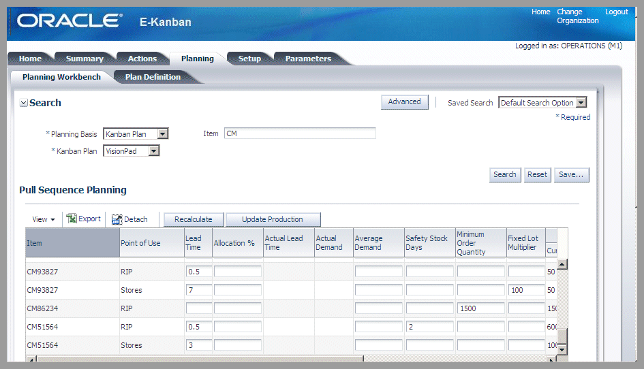644x369 pixels.
Task: Click Lead Time field for CM93827 RIP
Action: [199, 272]
